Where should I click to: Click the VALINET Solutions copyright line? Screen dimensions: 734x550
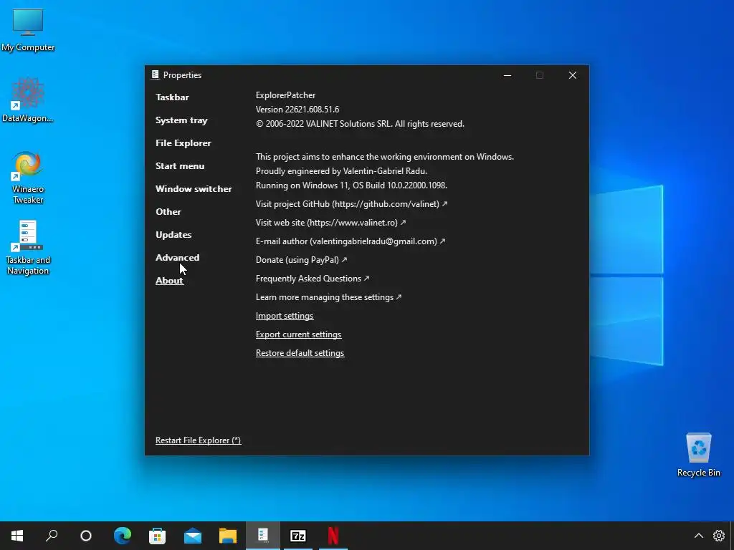click(x=360, y=124)
